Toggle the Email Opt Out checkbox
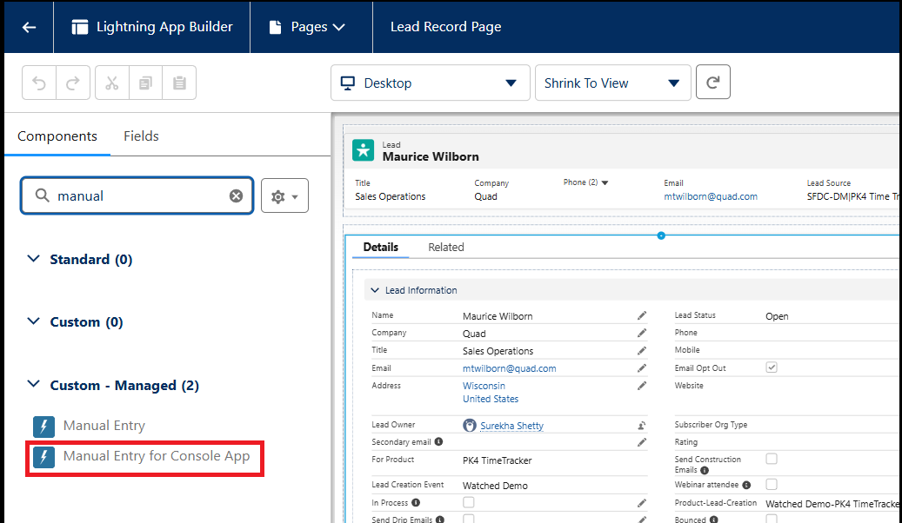 click(772, 367)
